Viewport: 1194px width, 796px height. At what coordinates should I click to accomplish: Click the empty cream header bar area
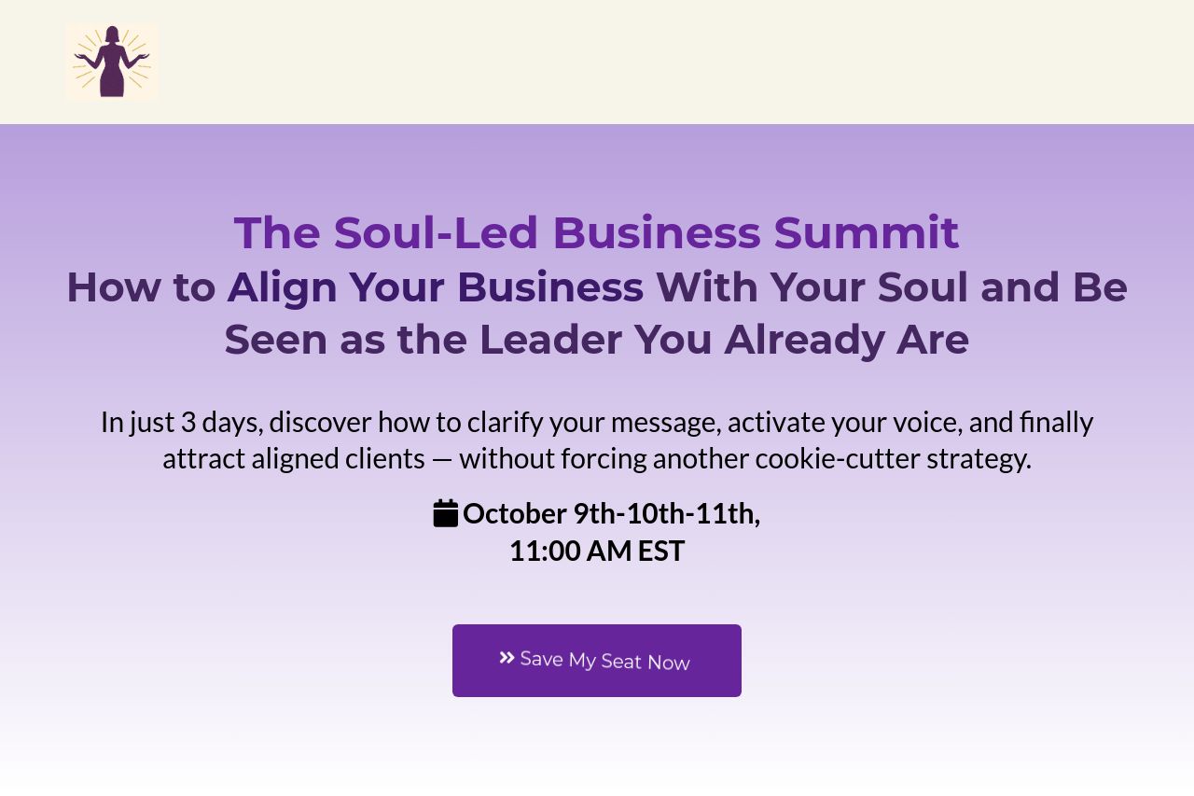[x=653, y=62]
